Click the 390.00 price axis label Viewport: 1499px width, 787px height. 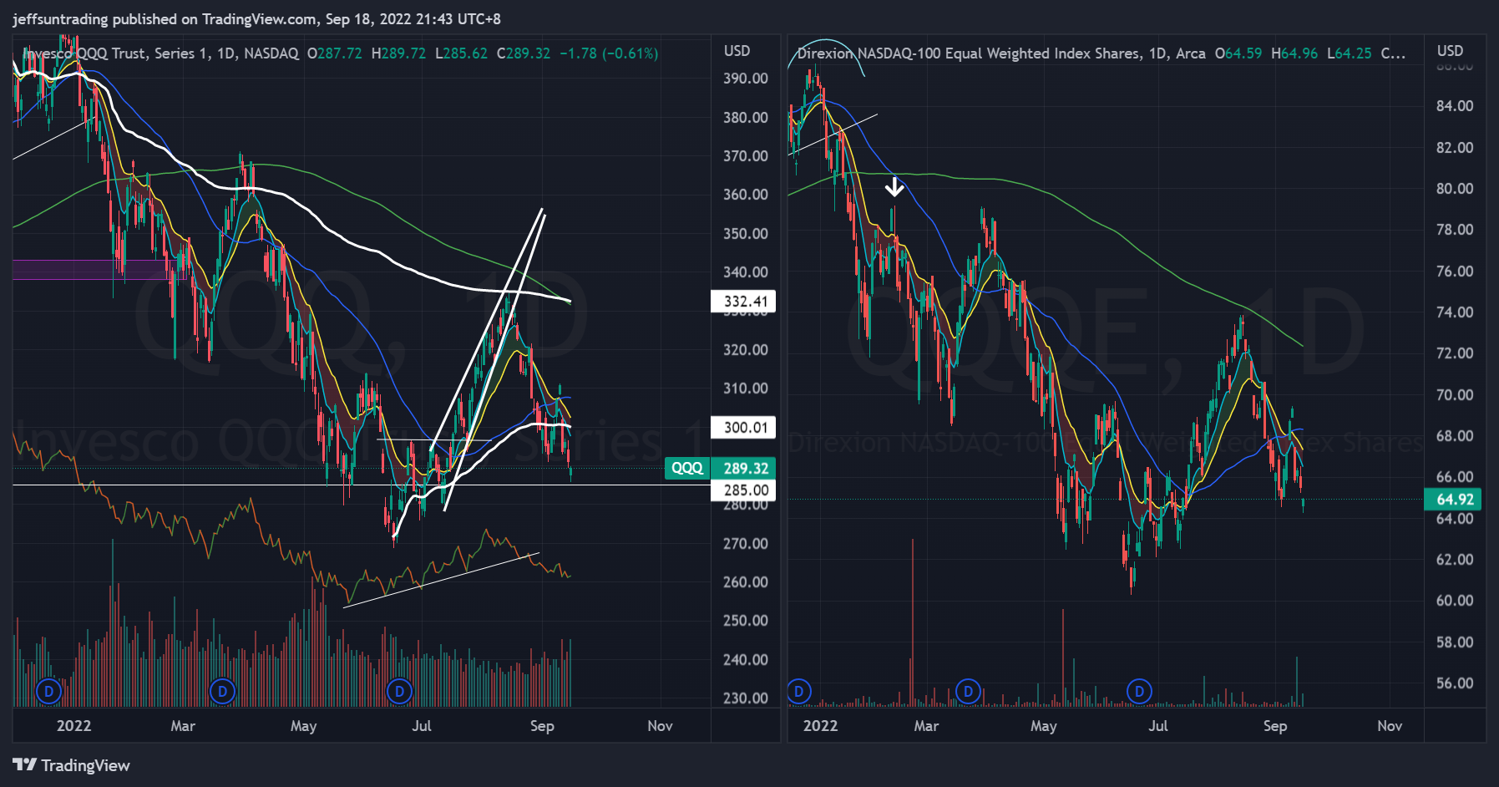(x=746, y=79)
